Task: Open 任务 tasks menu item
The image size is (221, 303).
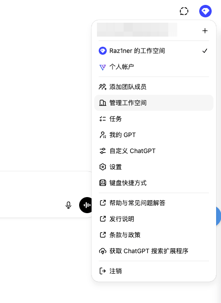Action: (154, 119)
